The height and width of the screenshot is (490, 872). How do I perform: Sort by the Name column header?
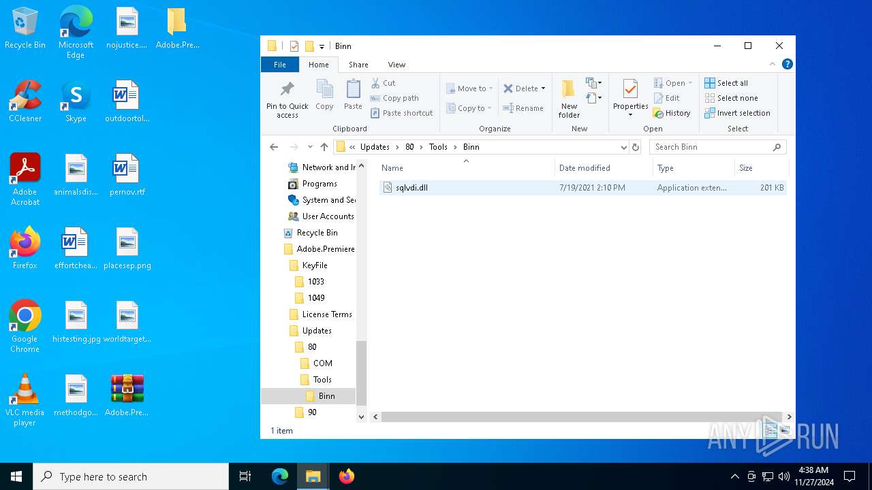[466, 168]
